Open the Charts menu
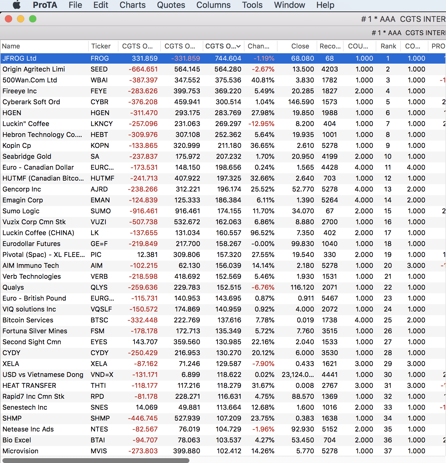This screenshot has height=463, width=446. click(x=132, y=5)
